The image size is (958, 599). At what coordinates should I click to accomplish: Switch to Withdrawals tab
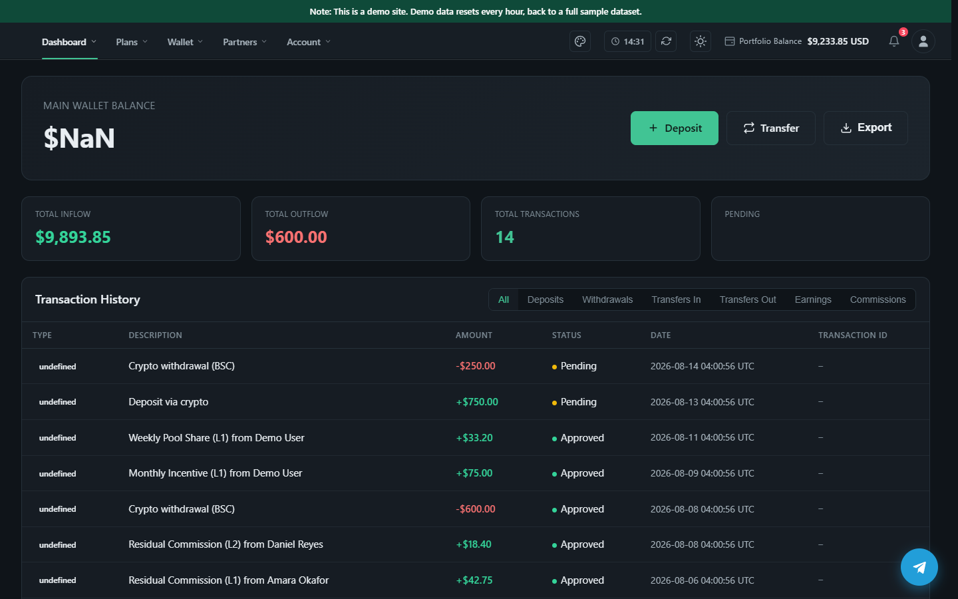pos(607,299)
